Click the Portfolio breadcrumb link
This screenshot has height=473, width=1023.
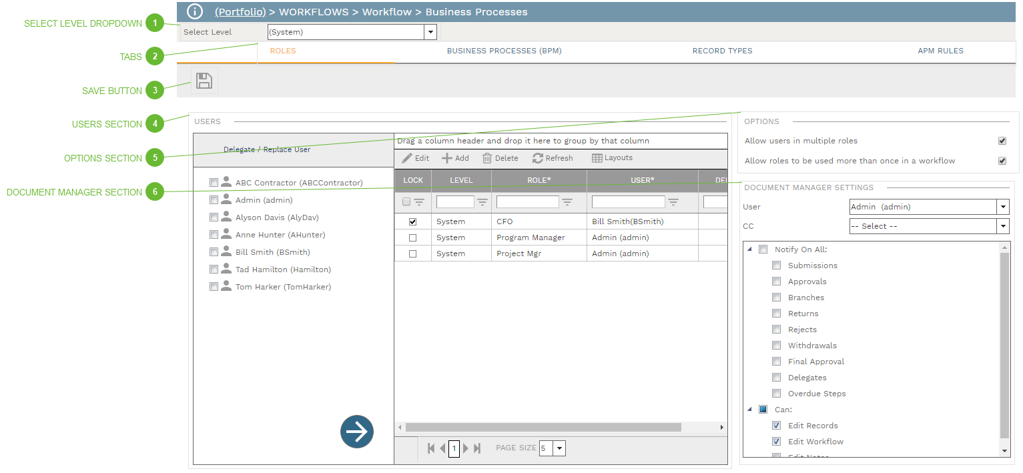(240, 12)
